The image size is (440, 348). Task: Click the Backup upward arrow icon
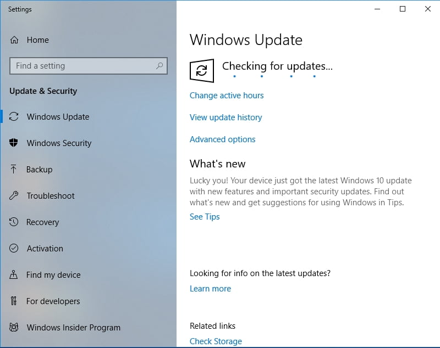[13, 169]
